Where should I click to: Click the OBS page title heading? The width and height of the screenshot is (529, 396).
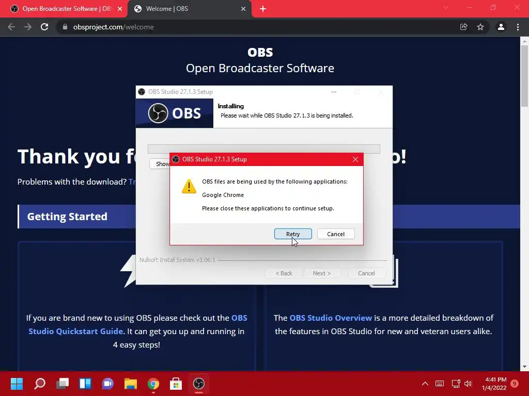click(x=260, y=52)
